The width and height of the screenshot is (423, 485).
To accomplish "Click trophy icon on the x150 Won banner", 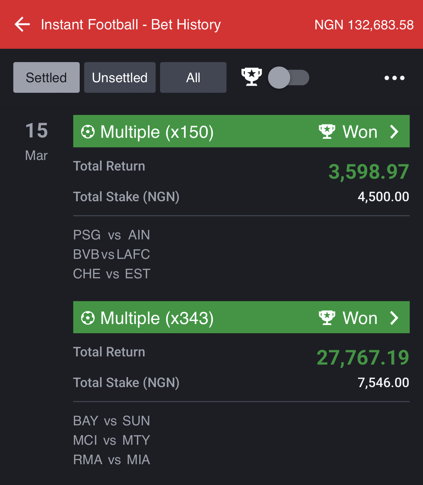I will point(327,132).
